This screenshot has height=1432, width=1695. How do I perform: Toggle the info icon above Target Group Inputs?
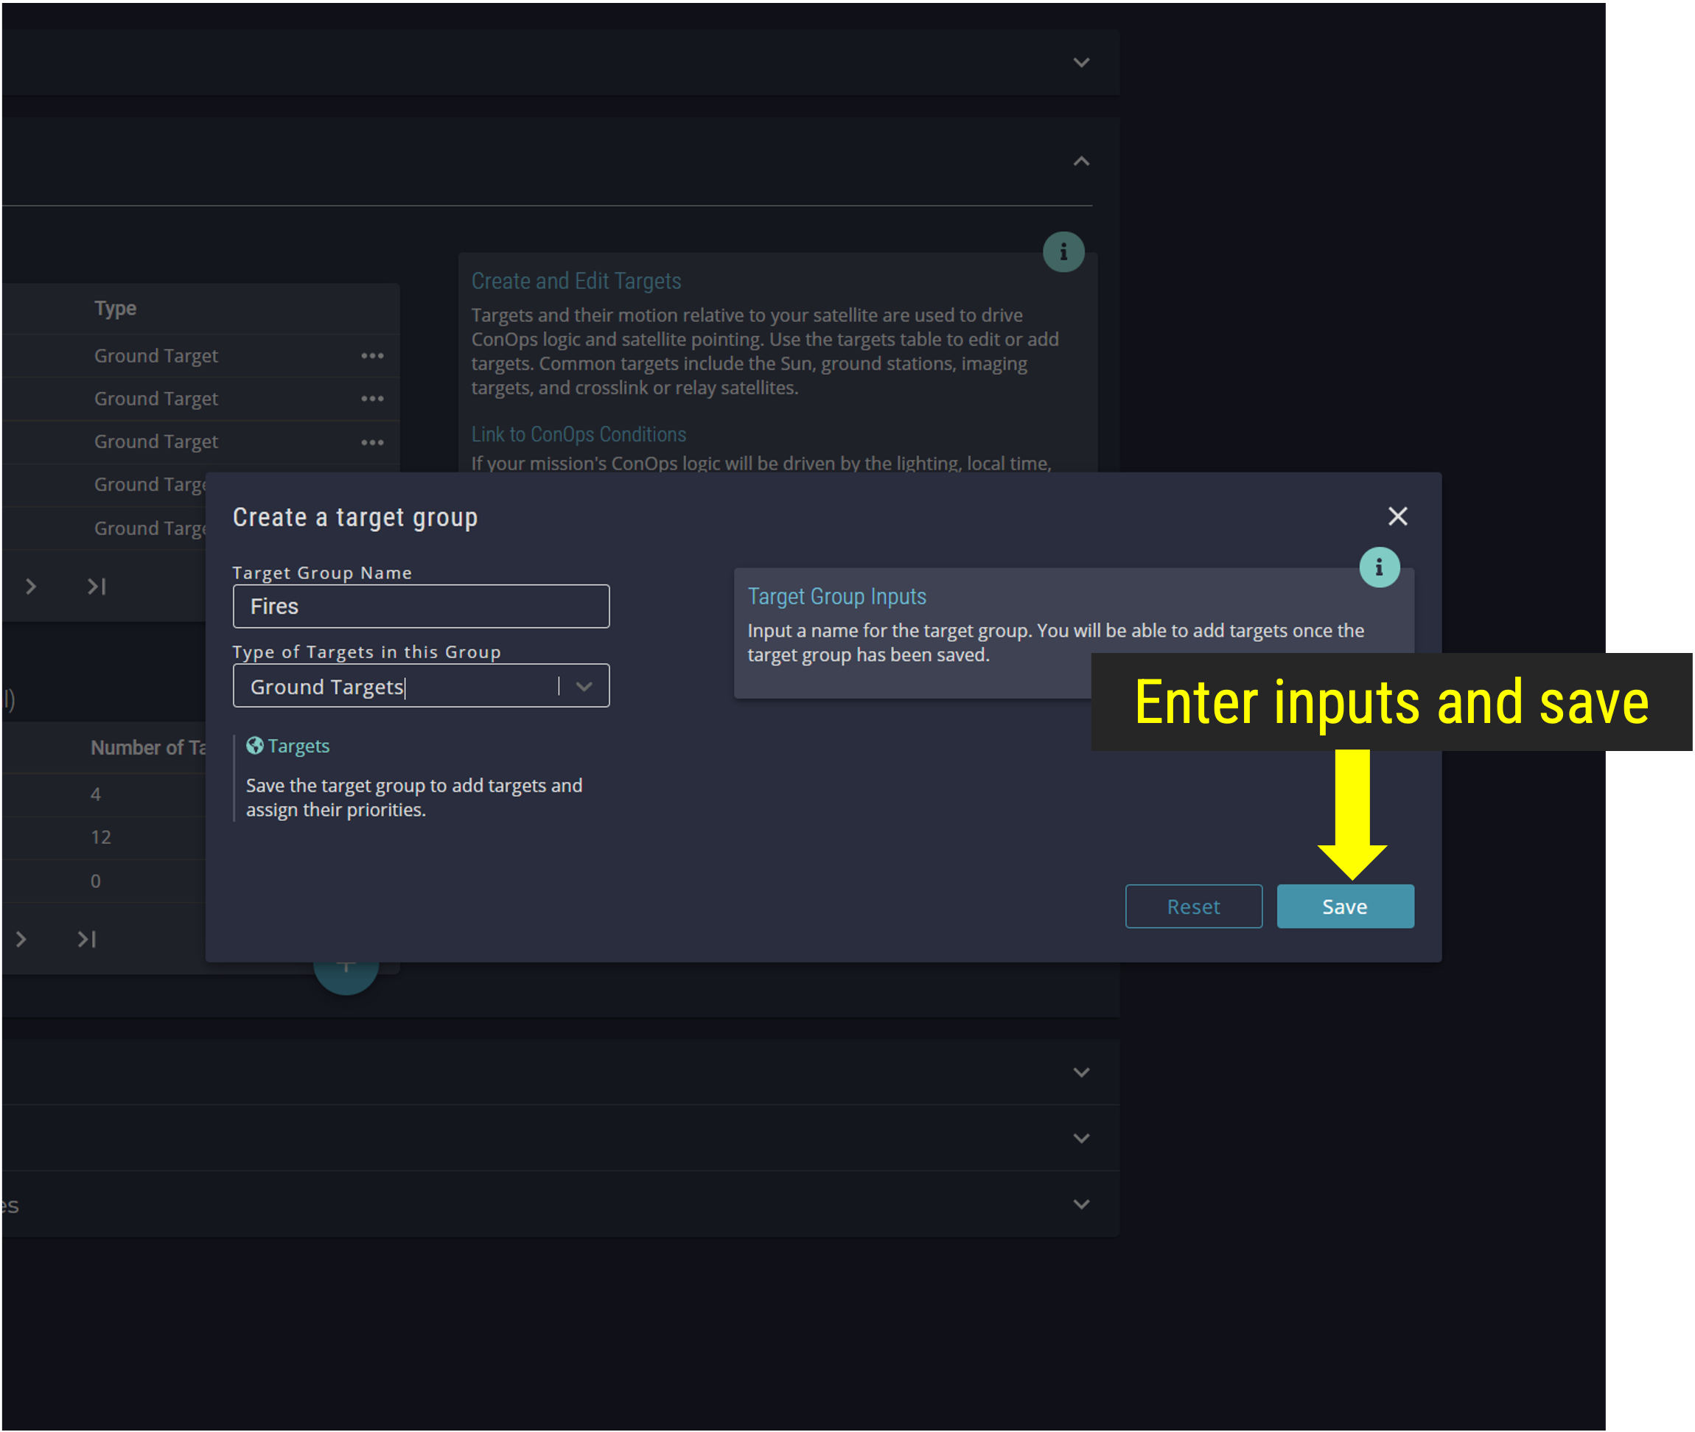point(1380,567)
